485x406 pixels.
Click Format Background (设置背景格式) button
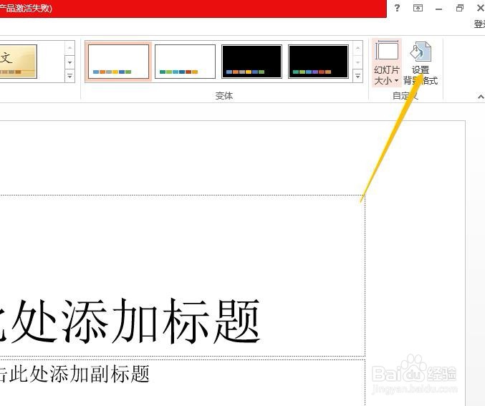[421, 63]
